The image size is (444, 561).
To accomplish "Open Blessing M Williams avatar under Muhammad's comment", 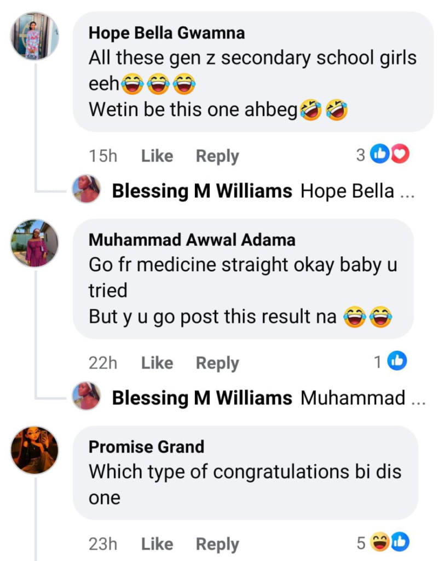I will tap(86, 396).
